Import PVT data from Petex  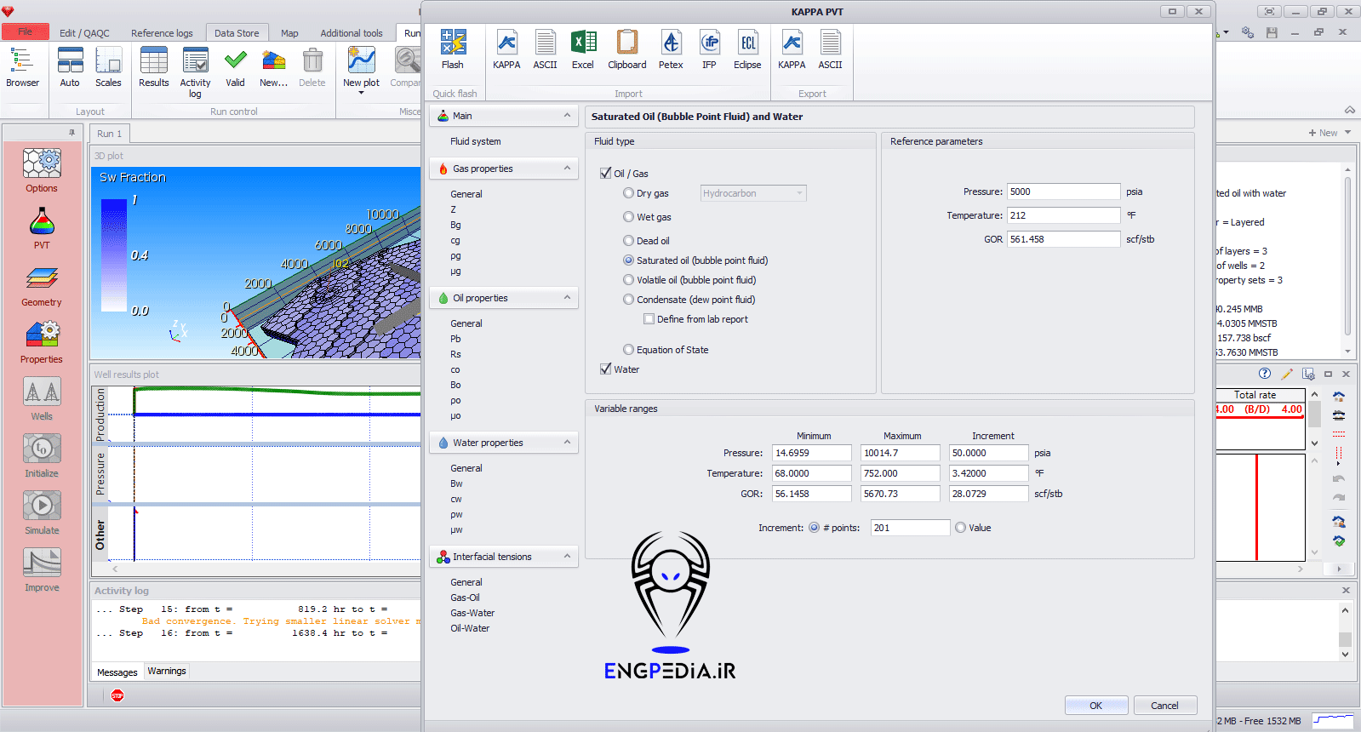[x=671, y=49]
